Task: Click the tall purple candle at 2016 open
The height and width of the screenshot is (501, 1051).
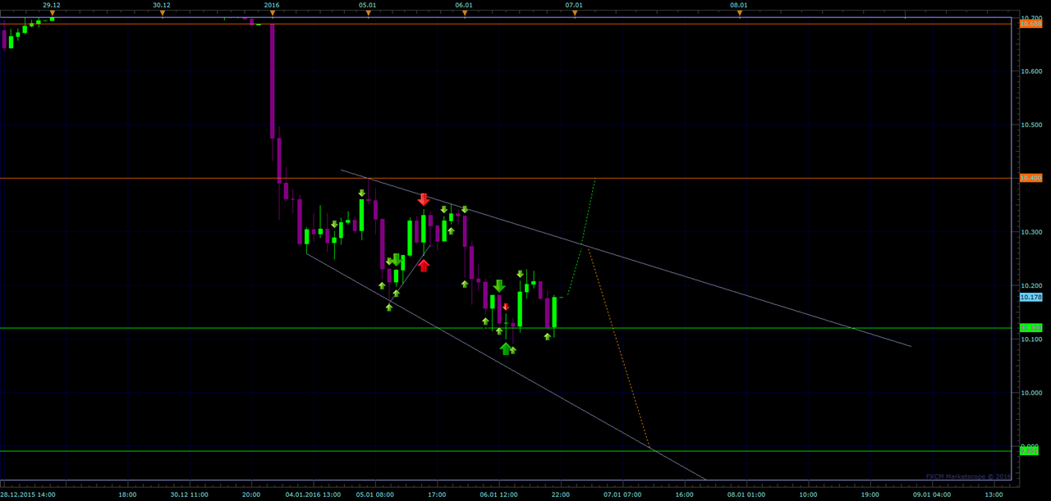Action: [272, 82]
